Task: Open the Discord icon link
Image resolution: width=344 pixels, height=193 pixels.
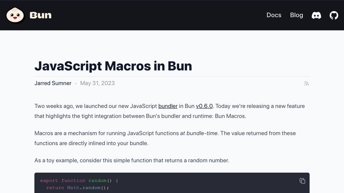Action: coord(316,15)
